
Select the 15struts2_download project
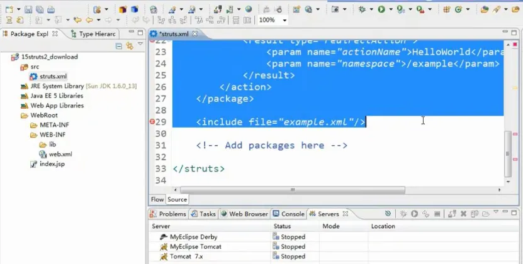point(44,57)
